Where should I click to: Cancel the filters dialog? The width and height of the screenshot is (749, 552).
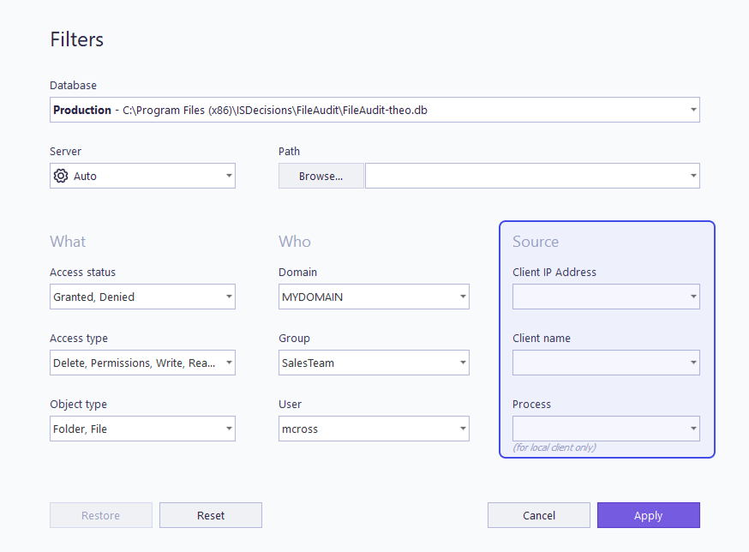(539, 515)
